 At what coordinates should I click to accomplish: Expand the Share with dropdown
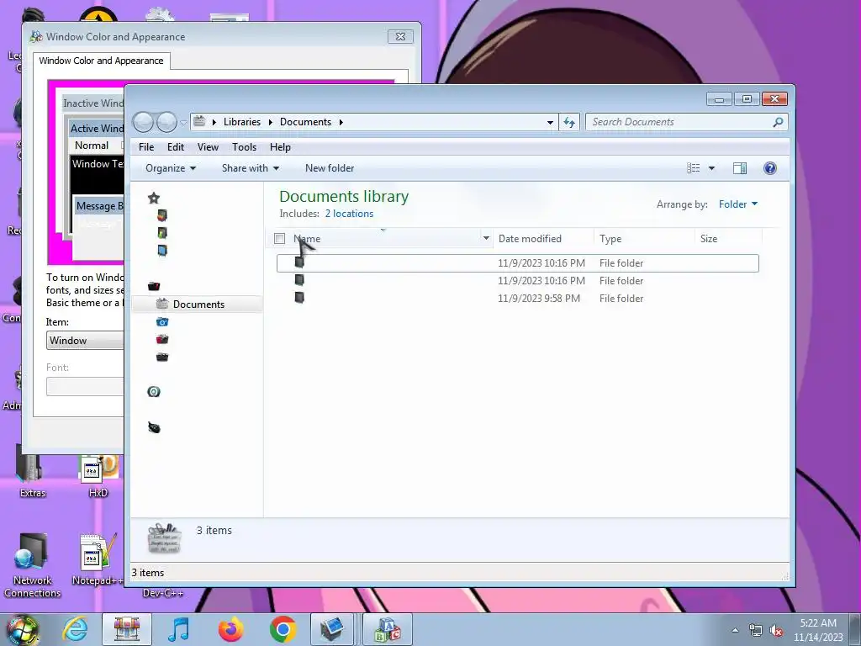coord(251,168)
